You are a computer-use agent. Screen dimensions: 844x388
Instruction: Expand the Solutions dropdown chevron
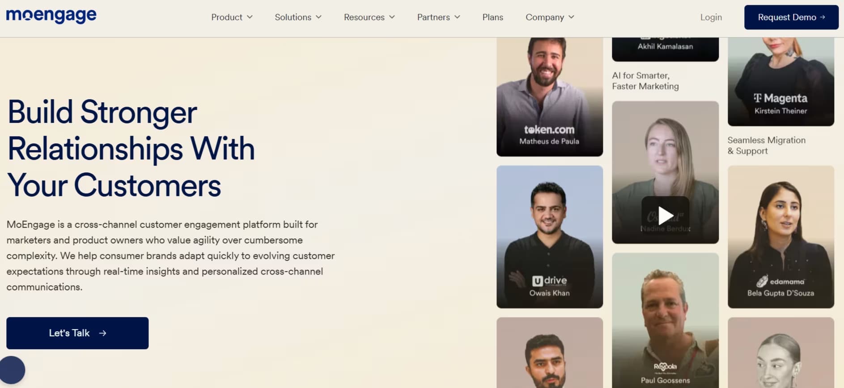pos(318,17)
